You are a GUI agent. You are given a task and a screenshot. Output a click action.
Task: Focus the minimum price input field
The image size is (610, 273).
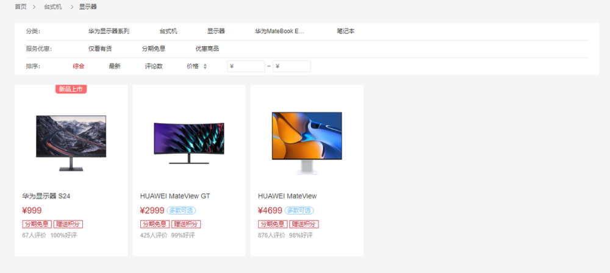(x=246, y=66)
